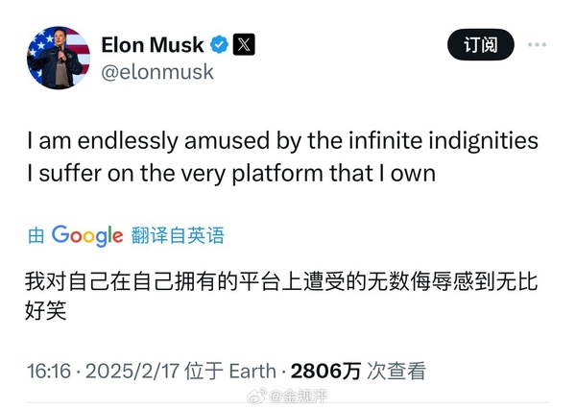Open the 2806万 view count
Screen dimensions: 576x410
[325, 371]
